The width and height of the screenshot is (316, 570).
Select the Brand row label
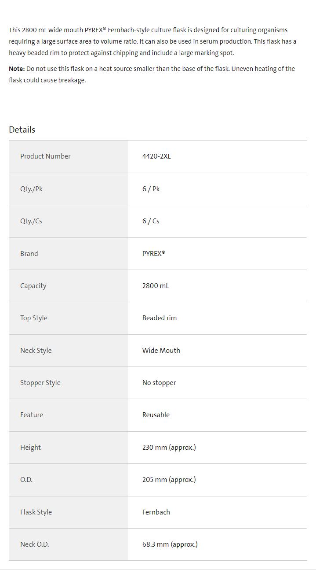pyautogui.click(x=29, y=254)
